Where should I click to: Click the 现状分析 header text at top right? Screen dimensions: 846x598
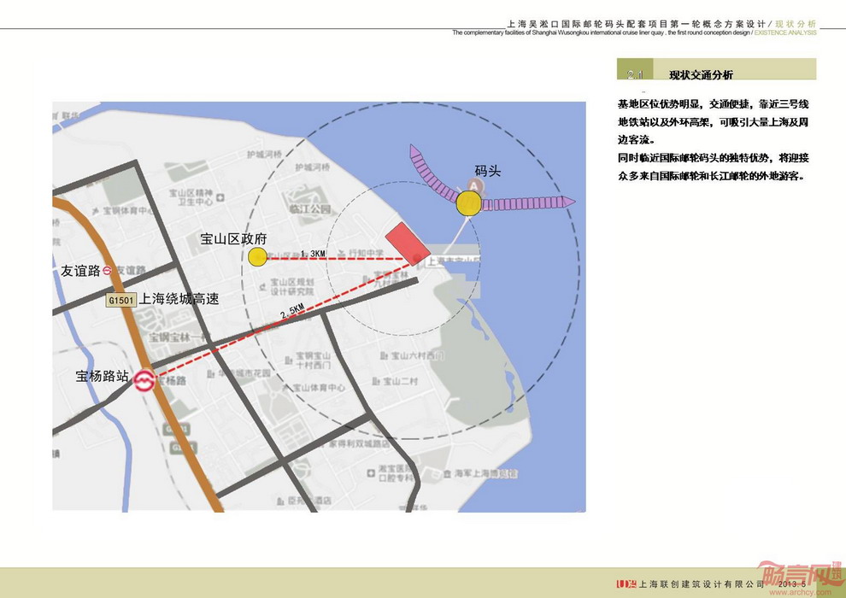point(796,24)
